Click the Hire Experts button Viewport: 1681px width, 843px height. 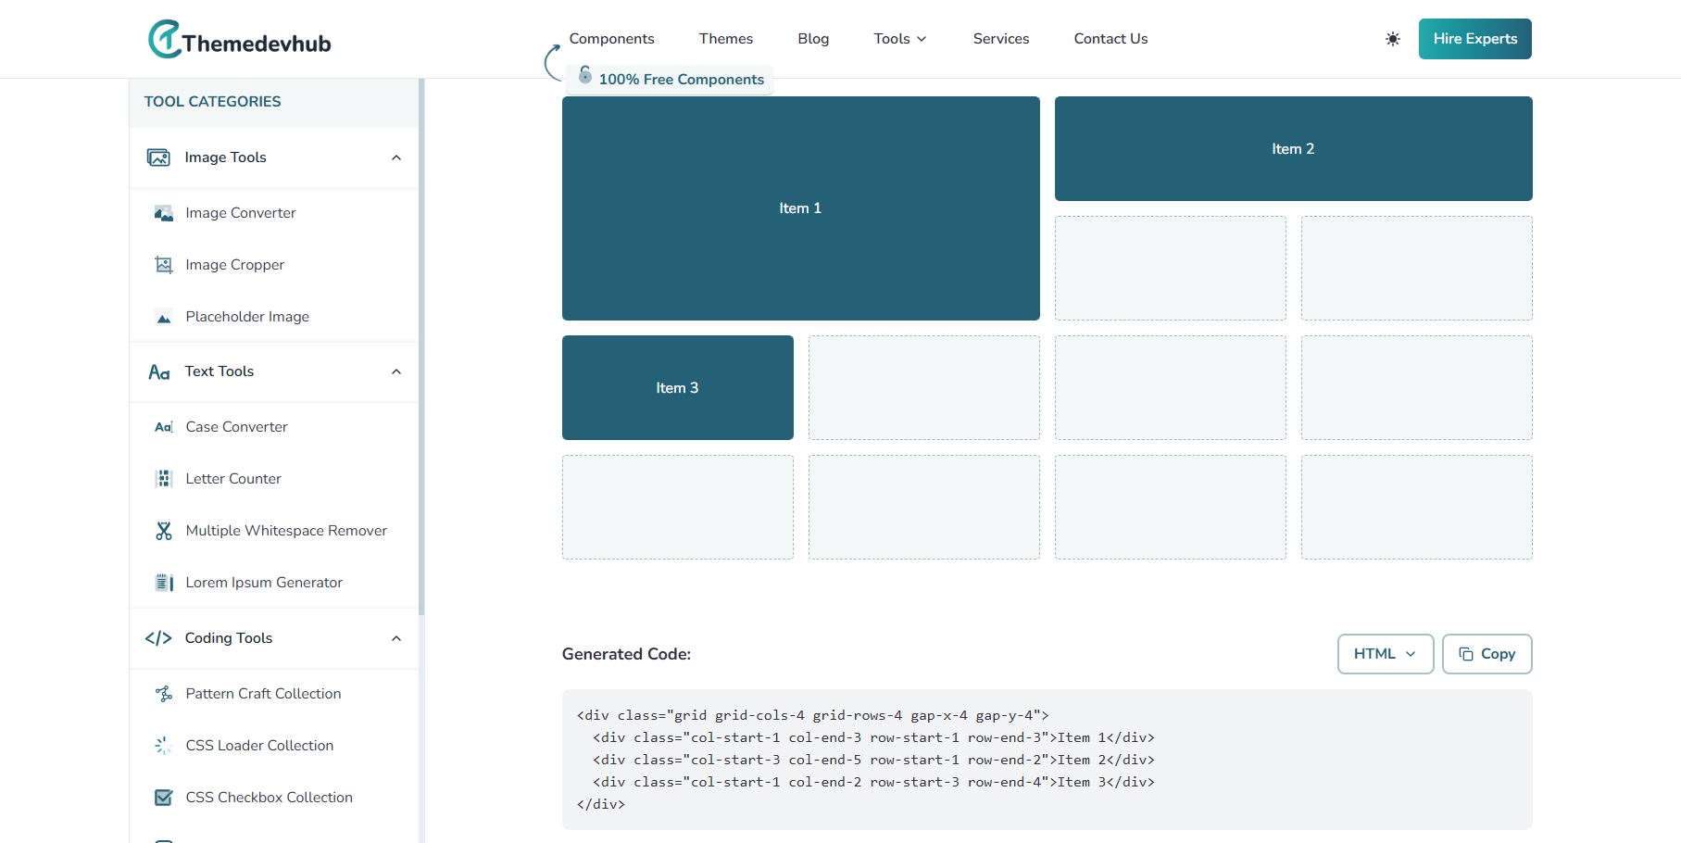tap(1474, 39)
